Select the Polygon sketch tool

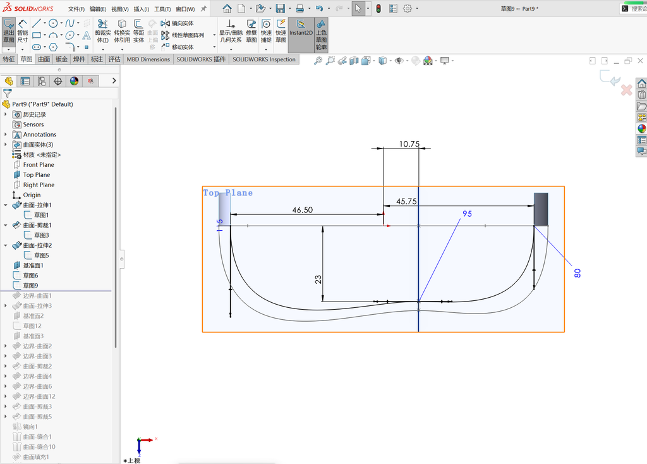tap(53, 47)
